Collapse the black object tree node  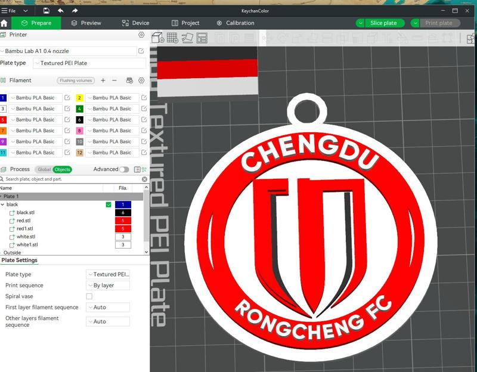(2, 204)
